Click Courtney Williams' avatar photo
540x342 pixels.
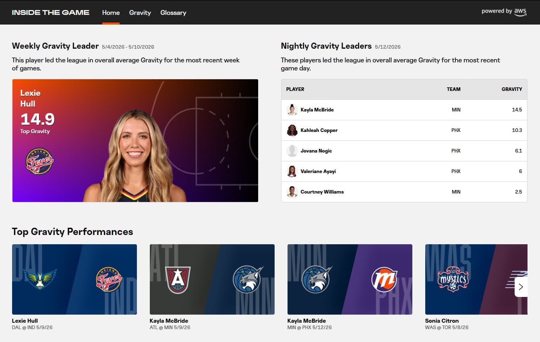pos(292,192)
